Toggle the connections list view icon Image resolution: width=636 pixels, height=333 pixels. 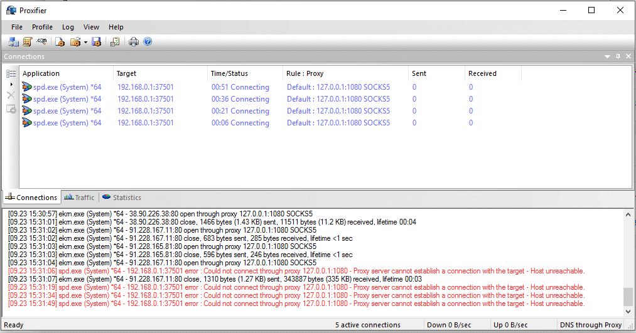pos(11,74)
